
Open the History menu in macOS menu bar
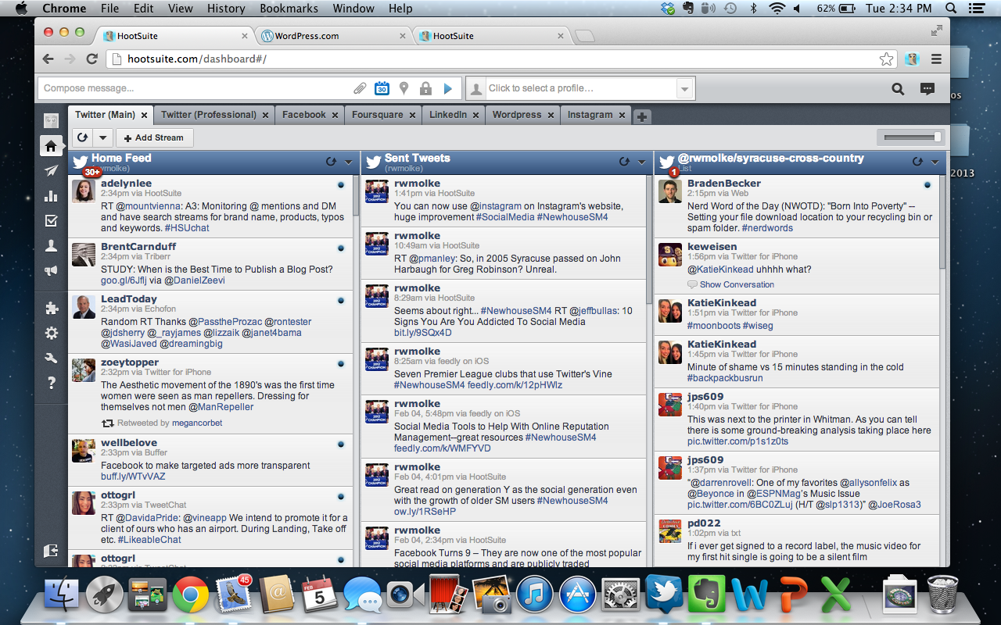point(226,9)
